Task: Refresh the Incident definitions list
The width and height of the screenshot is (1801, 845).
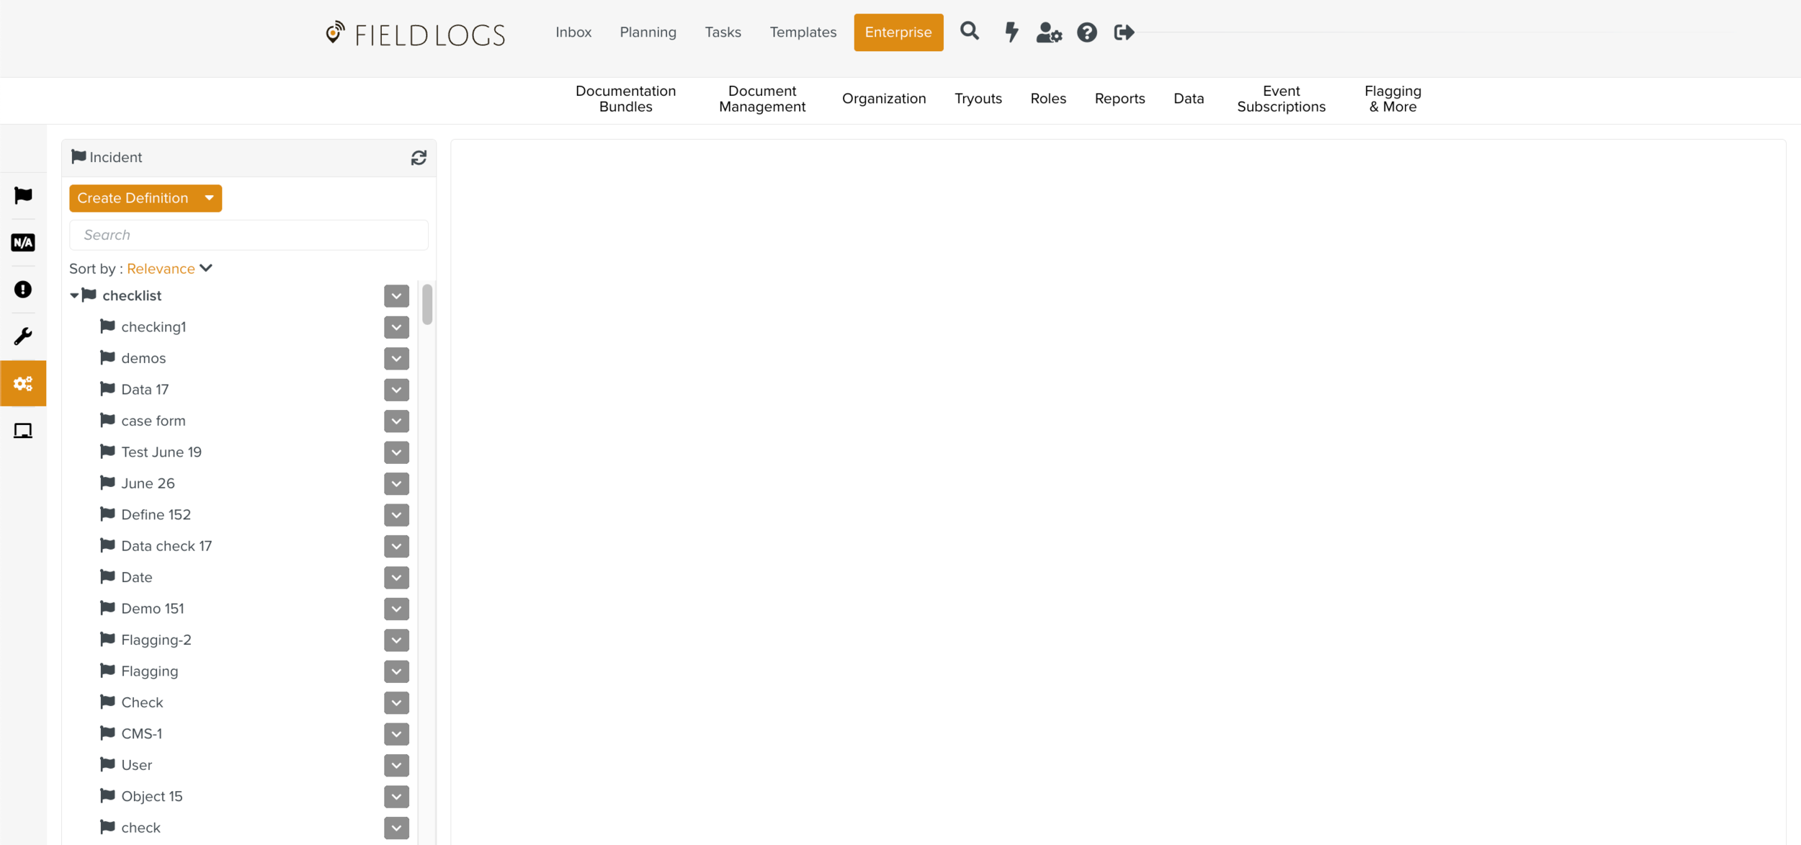Action: [419, 158]
